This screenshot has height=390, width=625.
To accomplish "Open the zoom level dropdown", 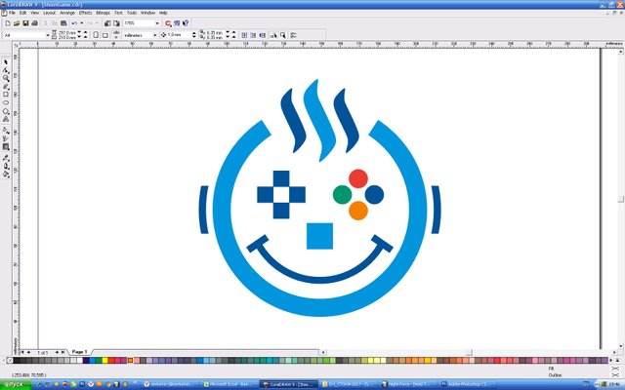I will (x=157, y=23).
